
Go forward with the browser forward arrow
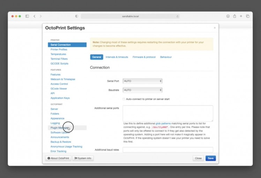pyautogui.click(x=40, y=16)
